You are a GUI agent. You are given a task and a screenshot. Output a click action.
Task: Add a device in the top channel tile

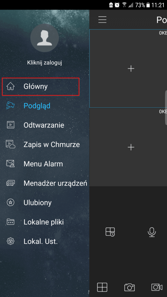(131, 68)
